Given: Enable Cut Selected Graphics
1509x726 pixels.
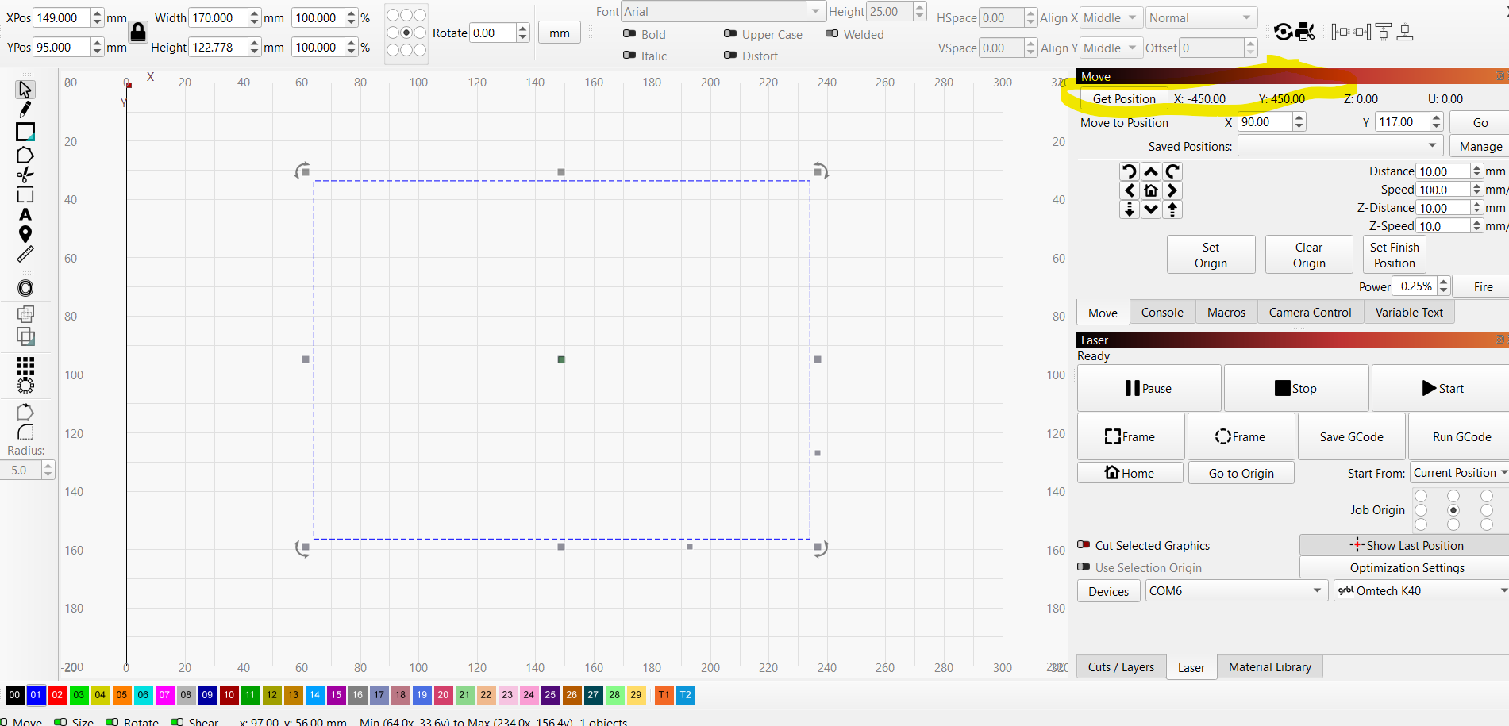Looking at the screenshot, I should point(1084,545).
